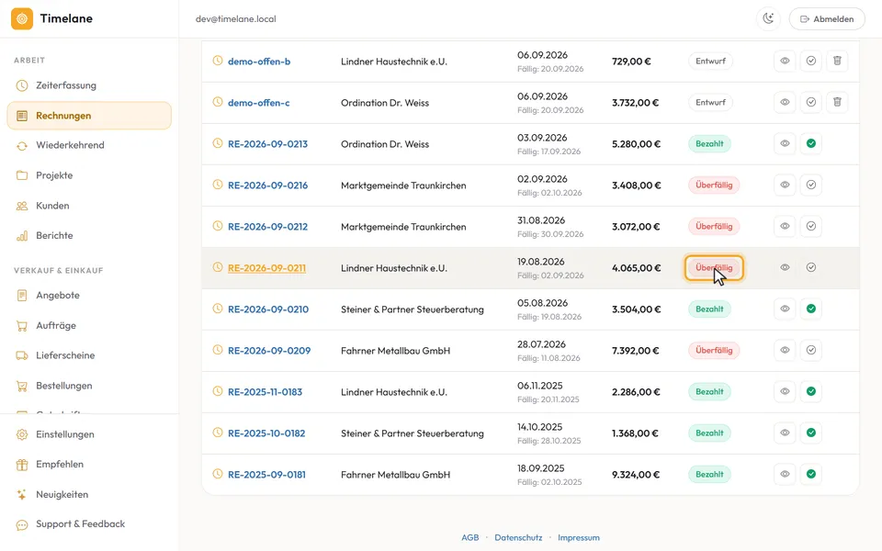Toggle paid status of RE-2026-09-0213
The image size is (882, 551).
coord(811,143)
